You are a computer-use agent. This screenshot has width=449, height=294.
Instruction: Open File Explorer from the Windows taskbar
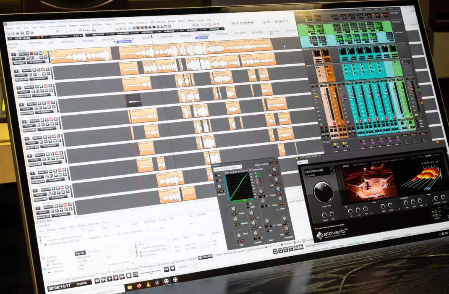(x=130, y=287)
